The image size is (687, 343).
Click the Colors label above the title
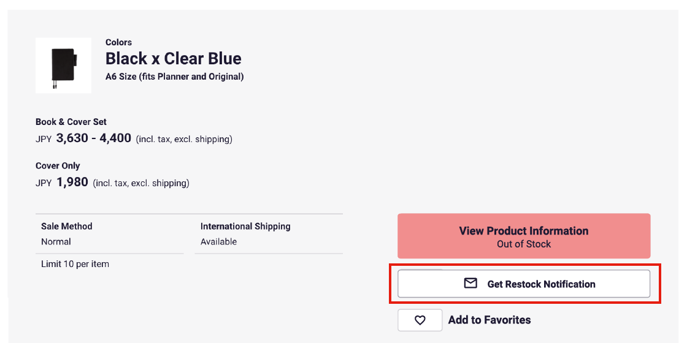(118, 42)
